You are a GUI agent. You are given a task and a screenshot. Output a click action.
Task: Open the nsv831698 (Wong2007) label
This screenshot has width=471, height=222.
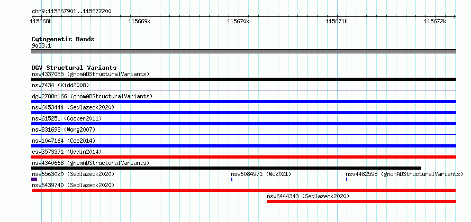point(64,129)
